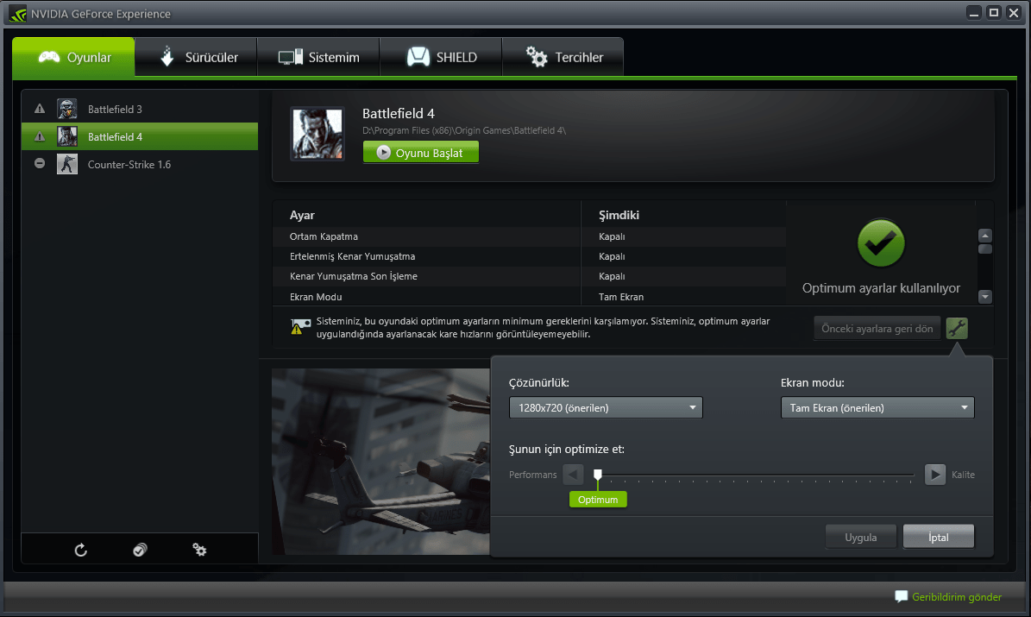1031x617 pixels.
Task: Click the green optimum checkmark icon
Action: [881, 243]
